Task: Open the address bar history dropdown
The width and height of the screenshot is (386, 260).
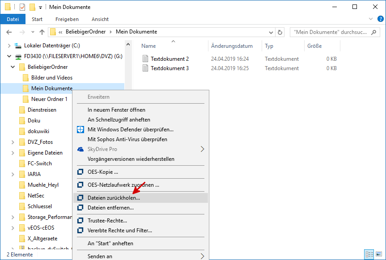Action: (271, 32)
